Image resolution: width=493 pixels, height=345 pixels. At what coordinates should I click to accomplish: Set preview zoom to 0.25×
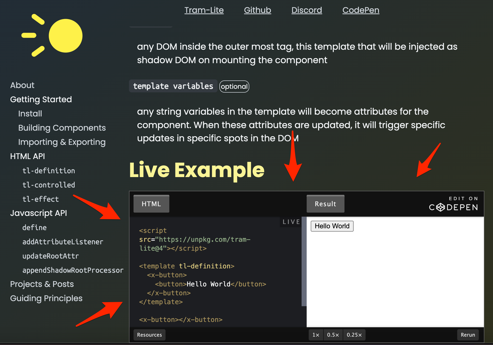tap(354, 335)
